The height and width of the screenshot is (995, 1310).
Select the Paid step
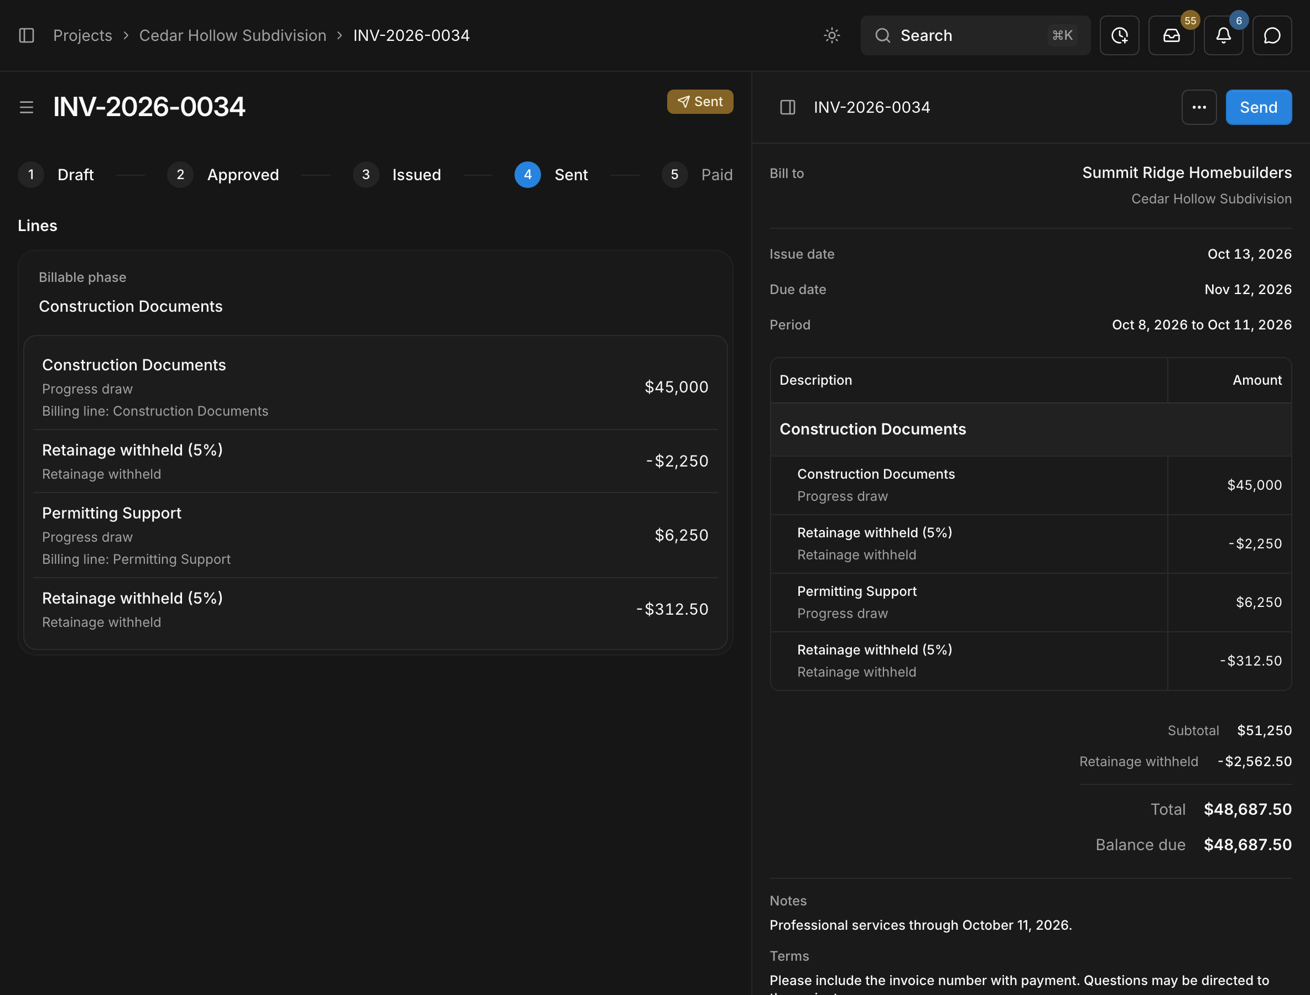[697, 175]
